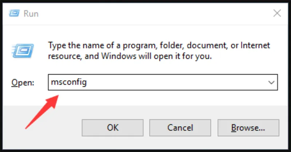The image size is (291, 152).
Task: Click the Open text input field
Action: [x=156, y=83]
